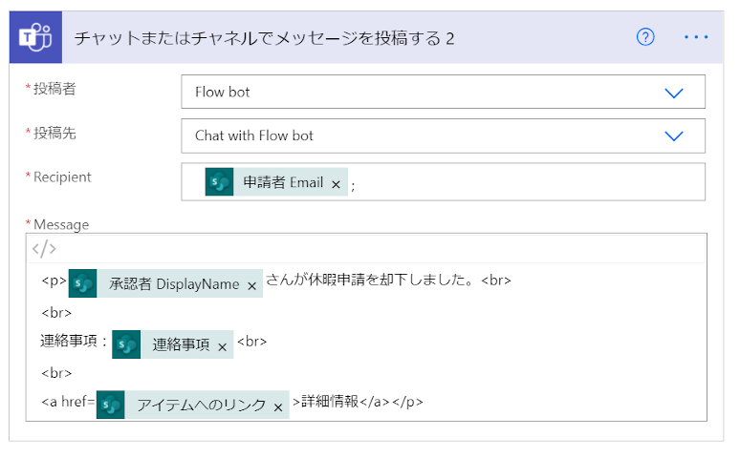Open help for this action

coord(645,37)
